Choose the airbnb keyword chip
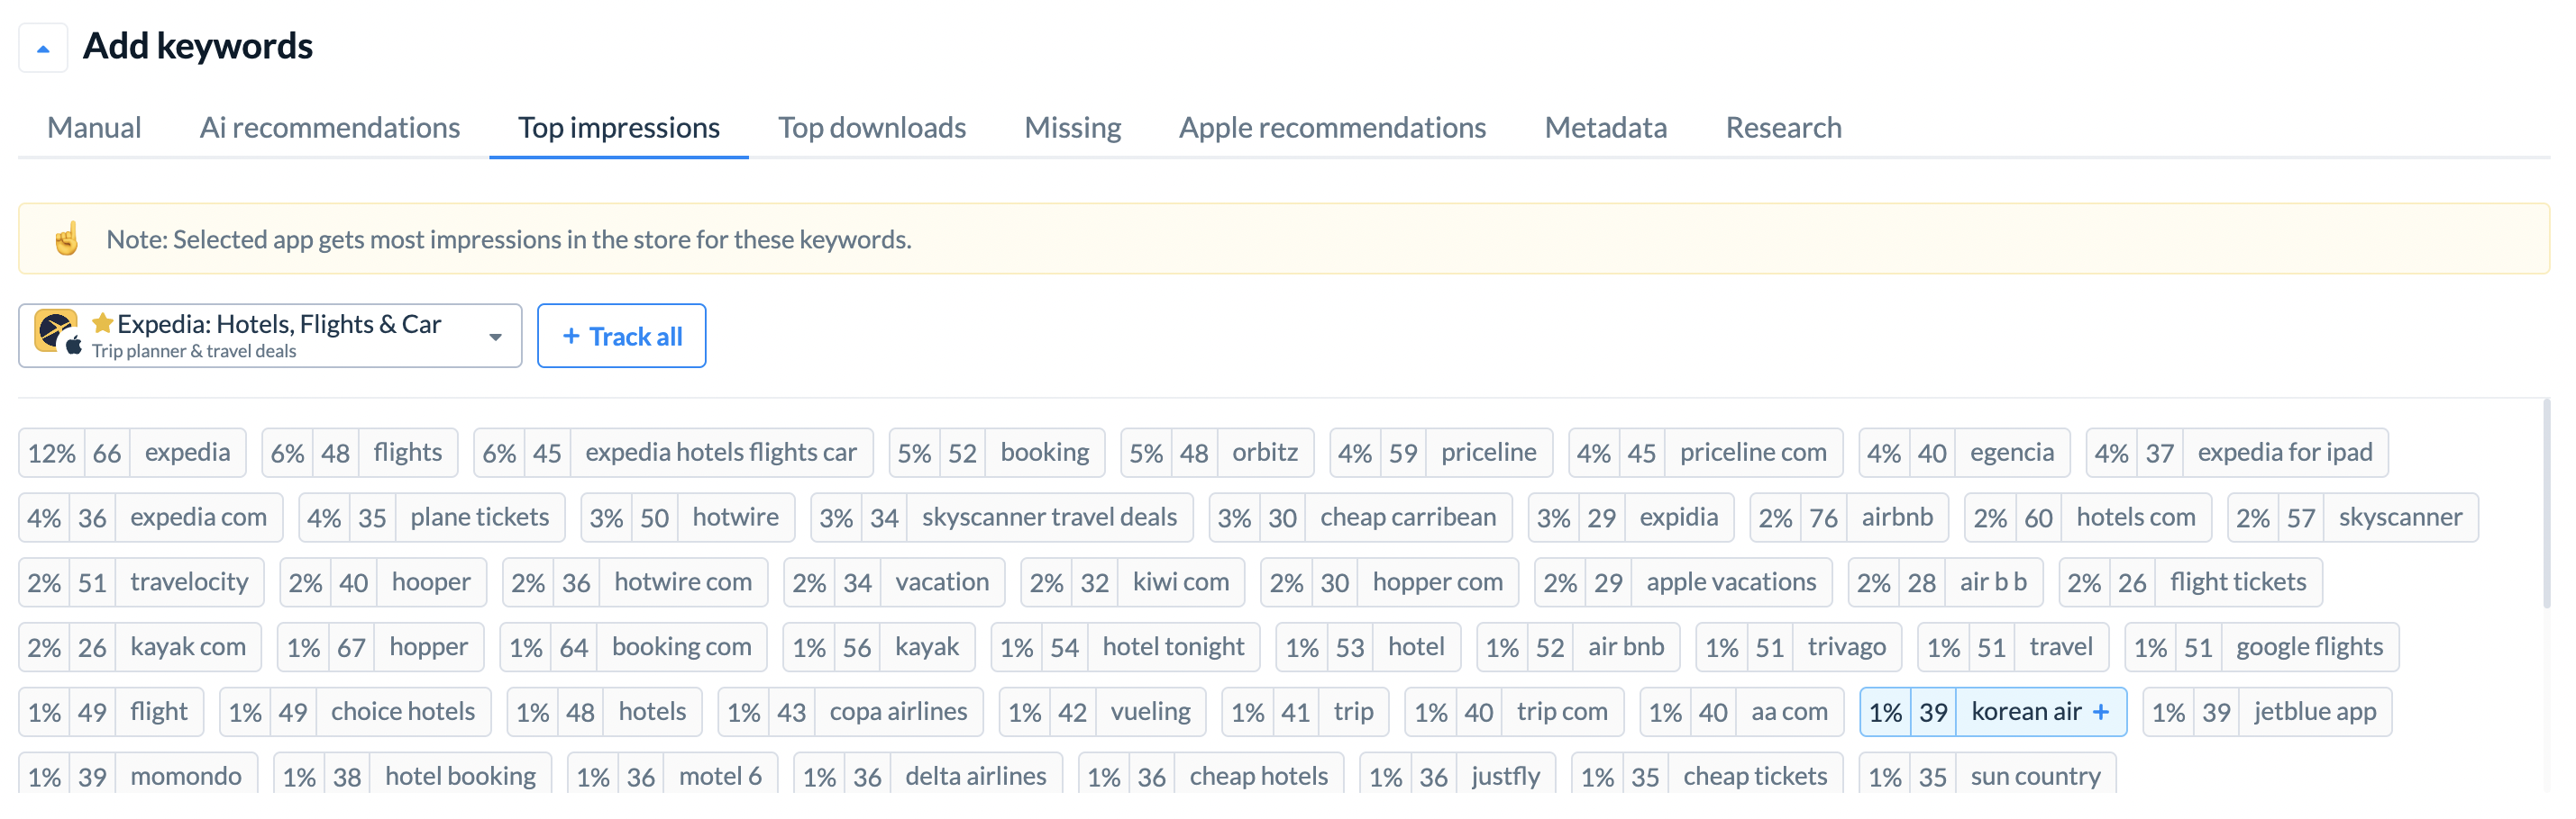This screenshot has width=2576, height=819. [x=1849, y=518]
